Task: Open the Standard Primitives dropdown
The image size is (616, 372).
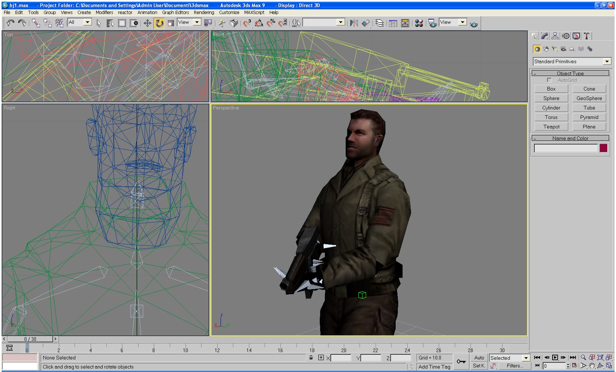Action: [x=607, y=61]
